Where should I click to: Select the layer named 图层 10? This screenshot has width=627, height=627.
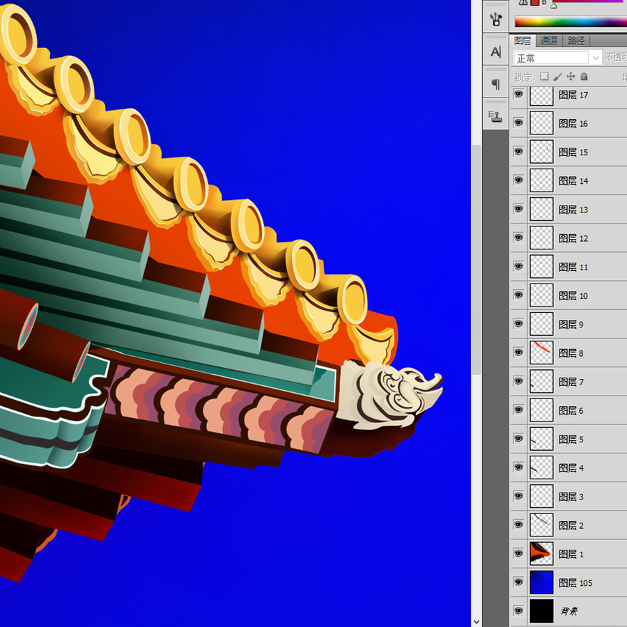[573, 296]
